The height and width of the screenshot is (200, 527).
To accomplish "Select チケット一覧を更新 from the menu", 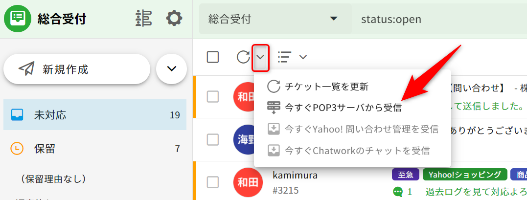I will [326, 87].
